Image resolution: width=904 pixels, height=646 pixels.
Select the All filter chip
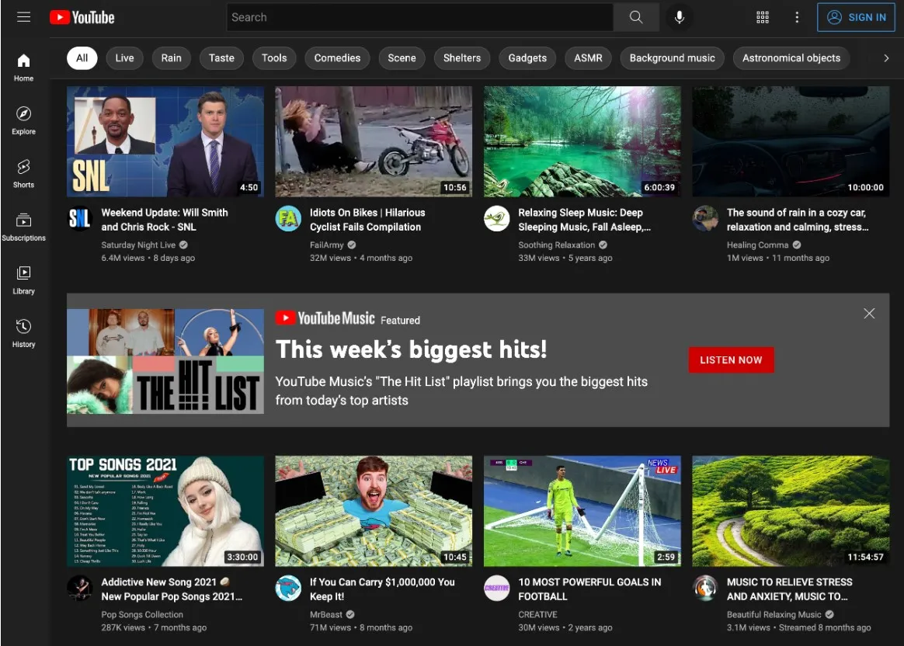coord(82,58)
